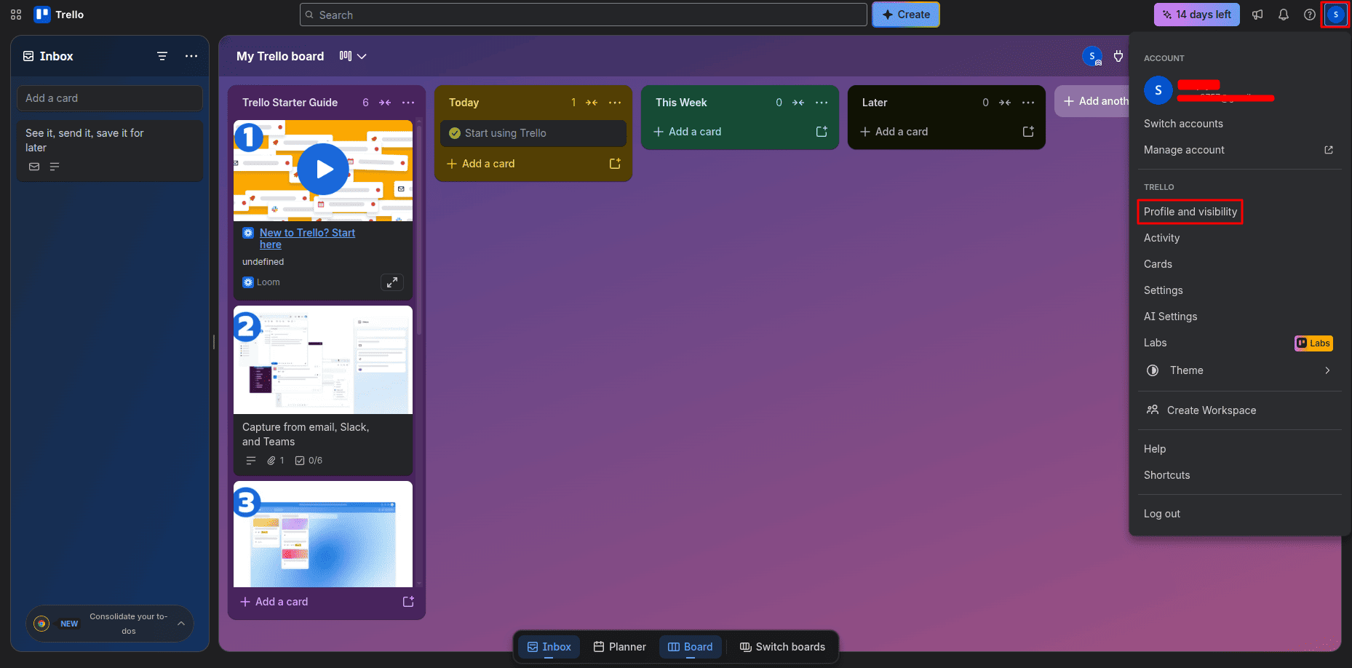Open the app switcher grid icon
Screen dimensions: 1352x668
pos(16,15)
